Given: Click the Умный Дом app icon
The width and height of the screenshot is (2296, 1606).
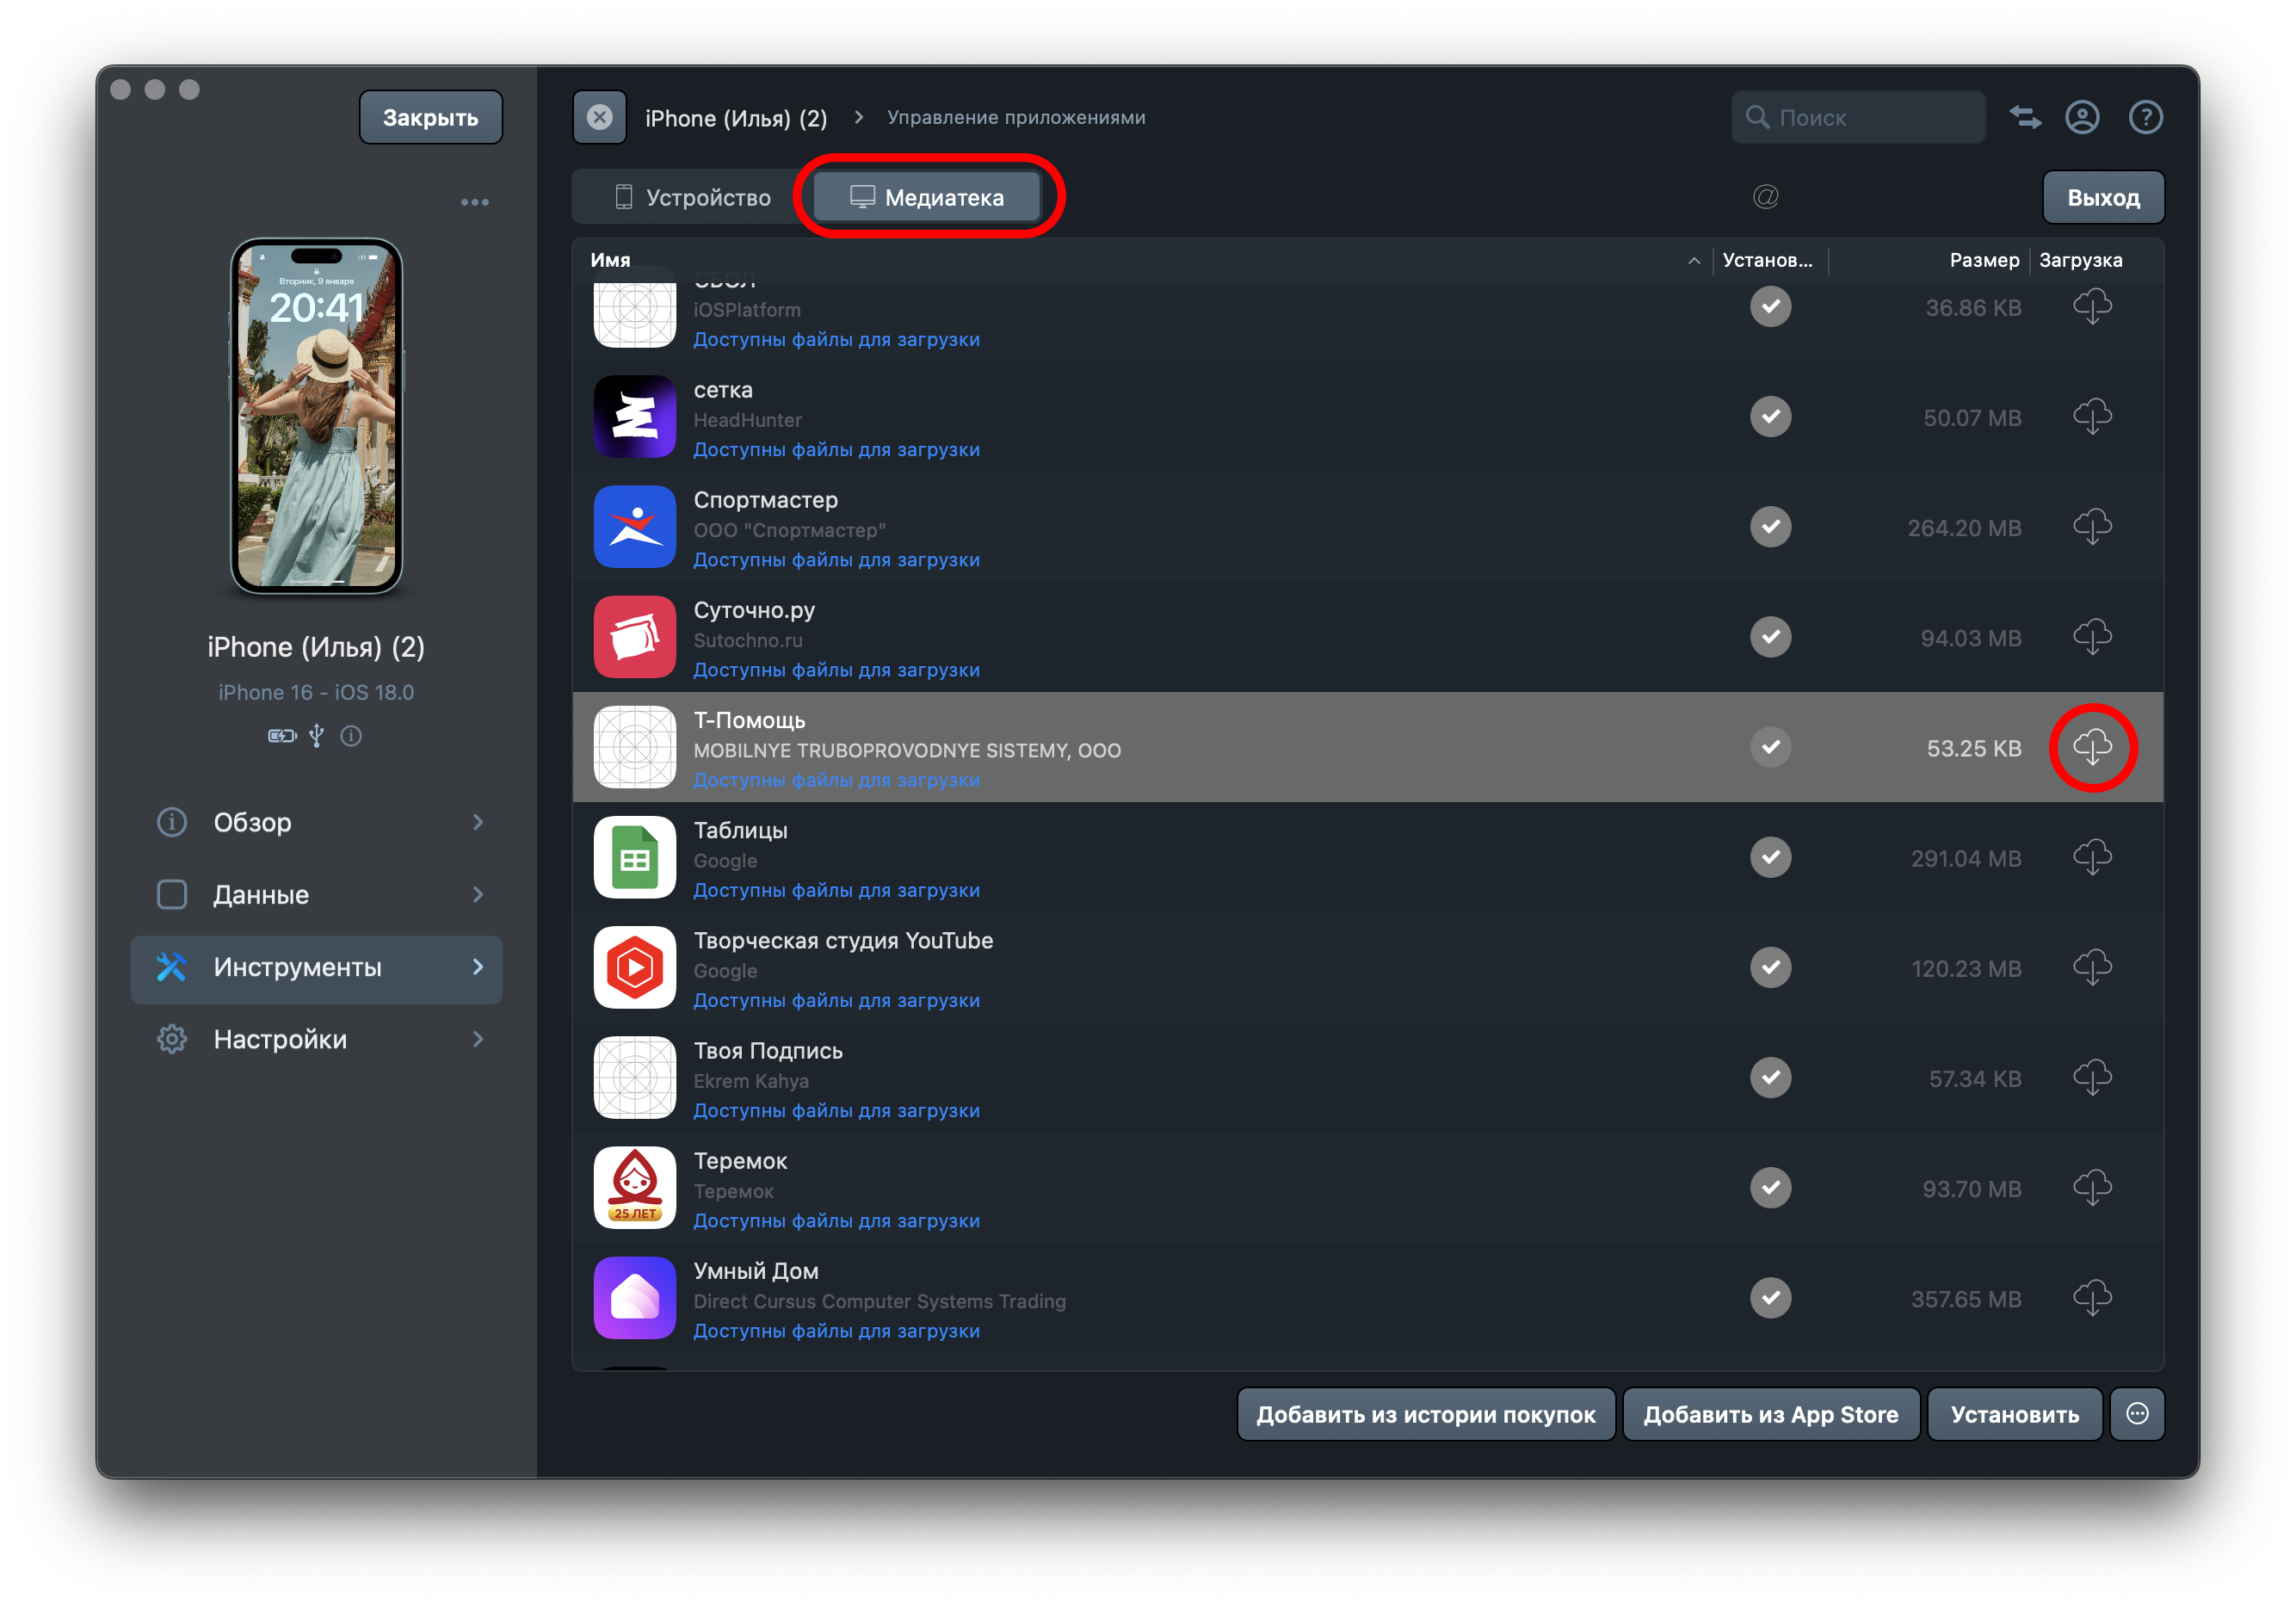Looking at the screenshot, I should coord(635,1297).
